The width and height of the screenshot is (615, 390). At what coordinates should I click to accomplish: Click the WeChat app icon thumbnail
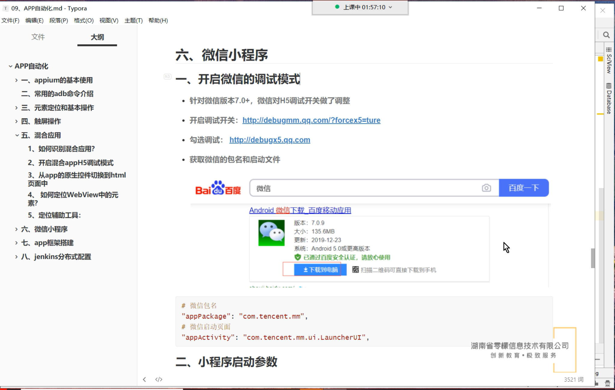(x=271, y=233)
